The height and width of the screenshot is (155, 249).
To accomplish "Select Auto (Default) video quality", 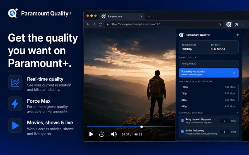I will pyautogui.click(x=209, y=64).
